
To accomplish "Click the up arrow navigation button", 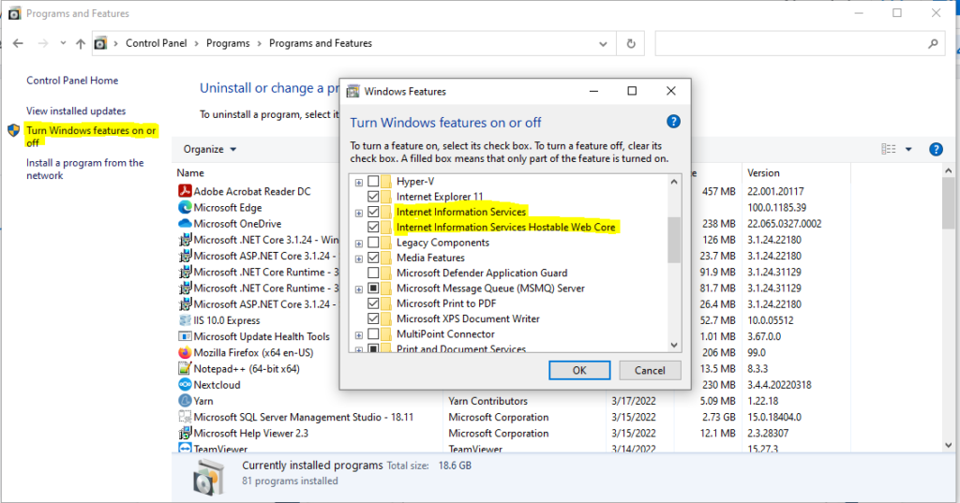I will pyautogui.click(x=79, y=43).
